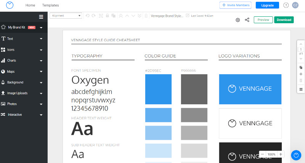Click the duplicate page icon in page panel
Viewport: 305px width, 163px height.
301,67
